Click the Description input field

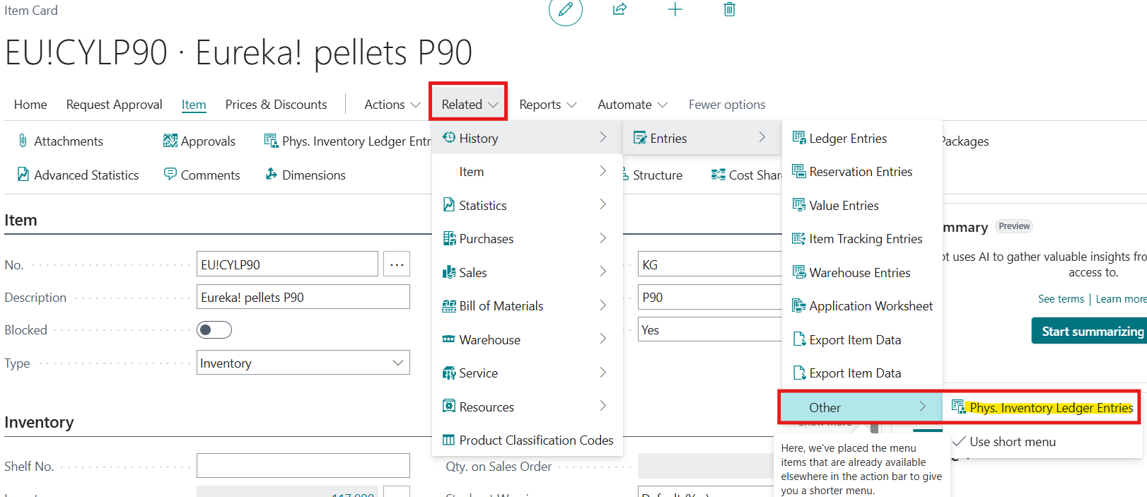[303, 297]
